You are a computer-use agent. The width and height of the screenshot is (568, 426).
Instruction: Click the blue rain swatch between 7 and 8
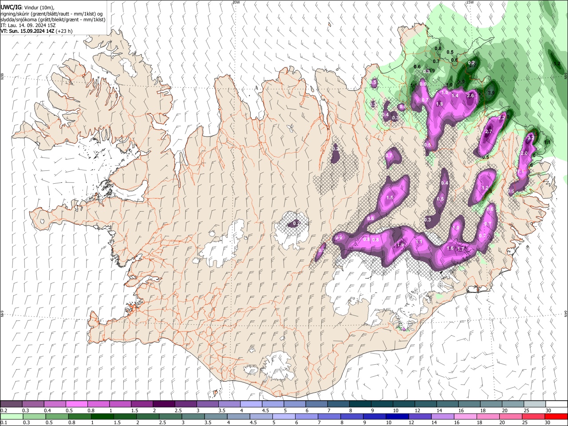[x=328, y=417]
